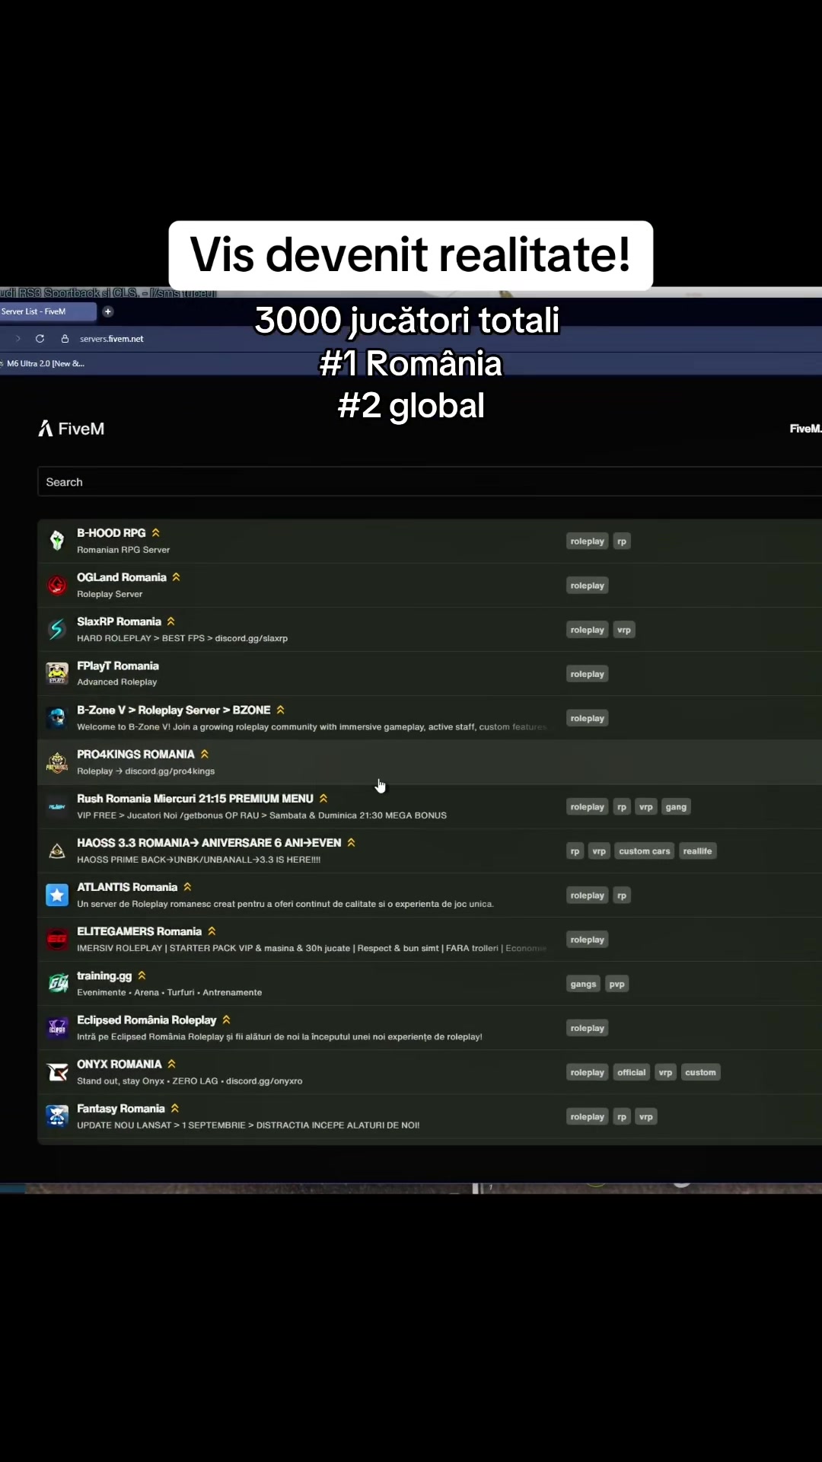Click the Search servers field
Image resolution: width=822 pixels, height=1462 pixels.
[x=429, y=482]
